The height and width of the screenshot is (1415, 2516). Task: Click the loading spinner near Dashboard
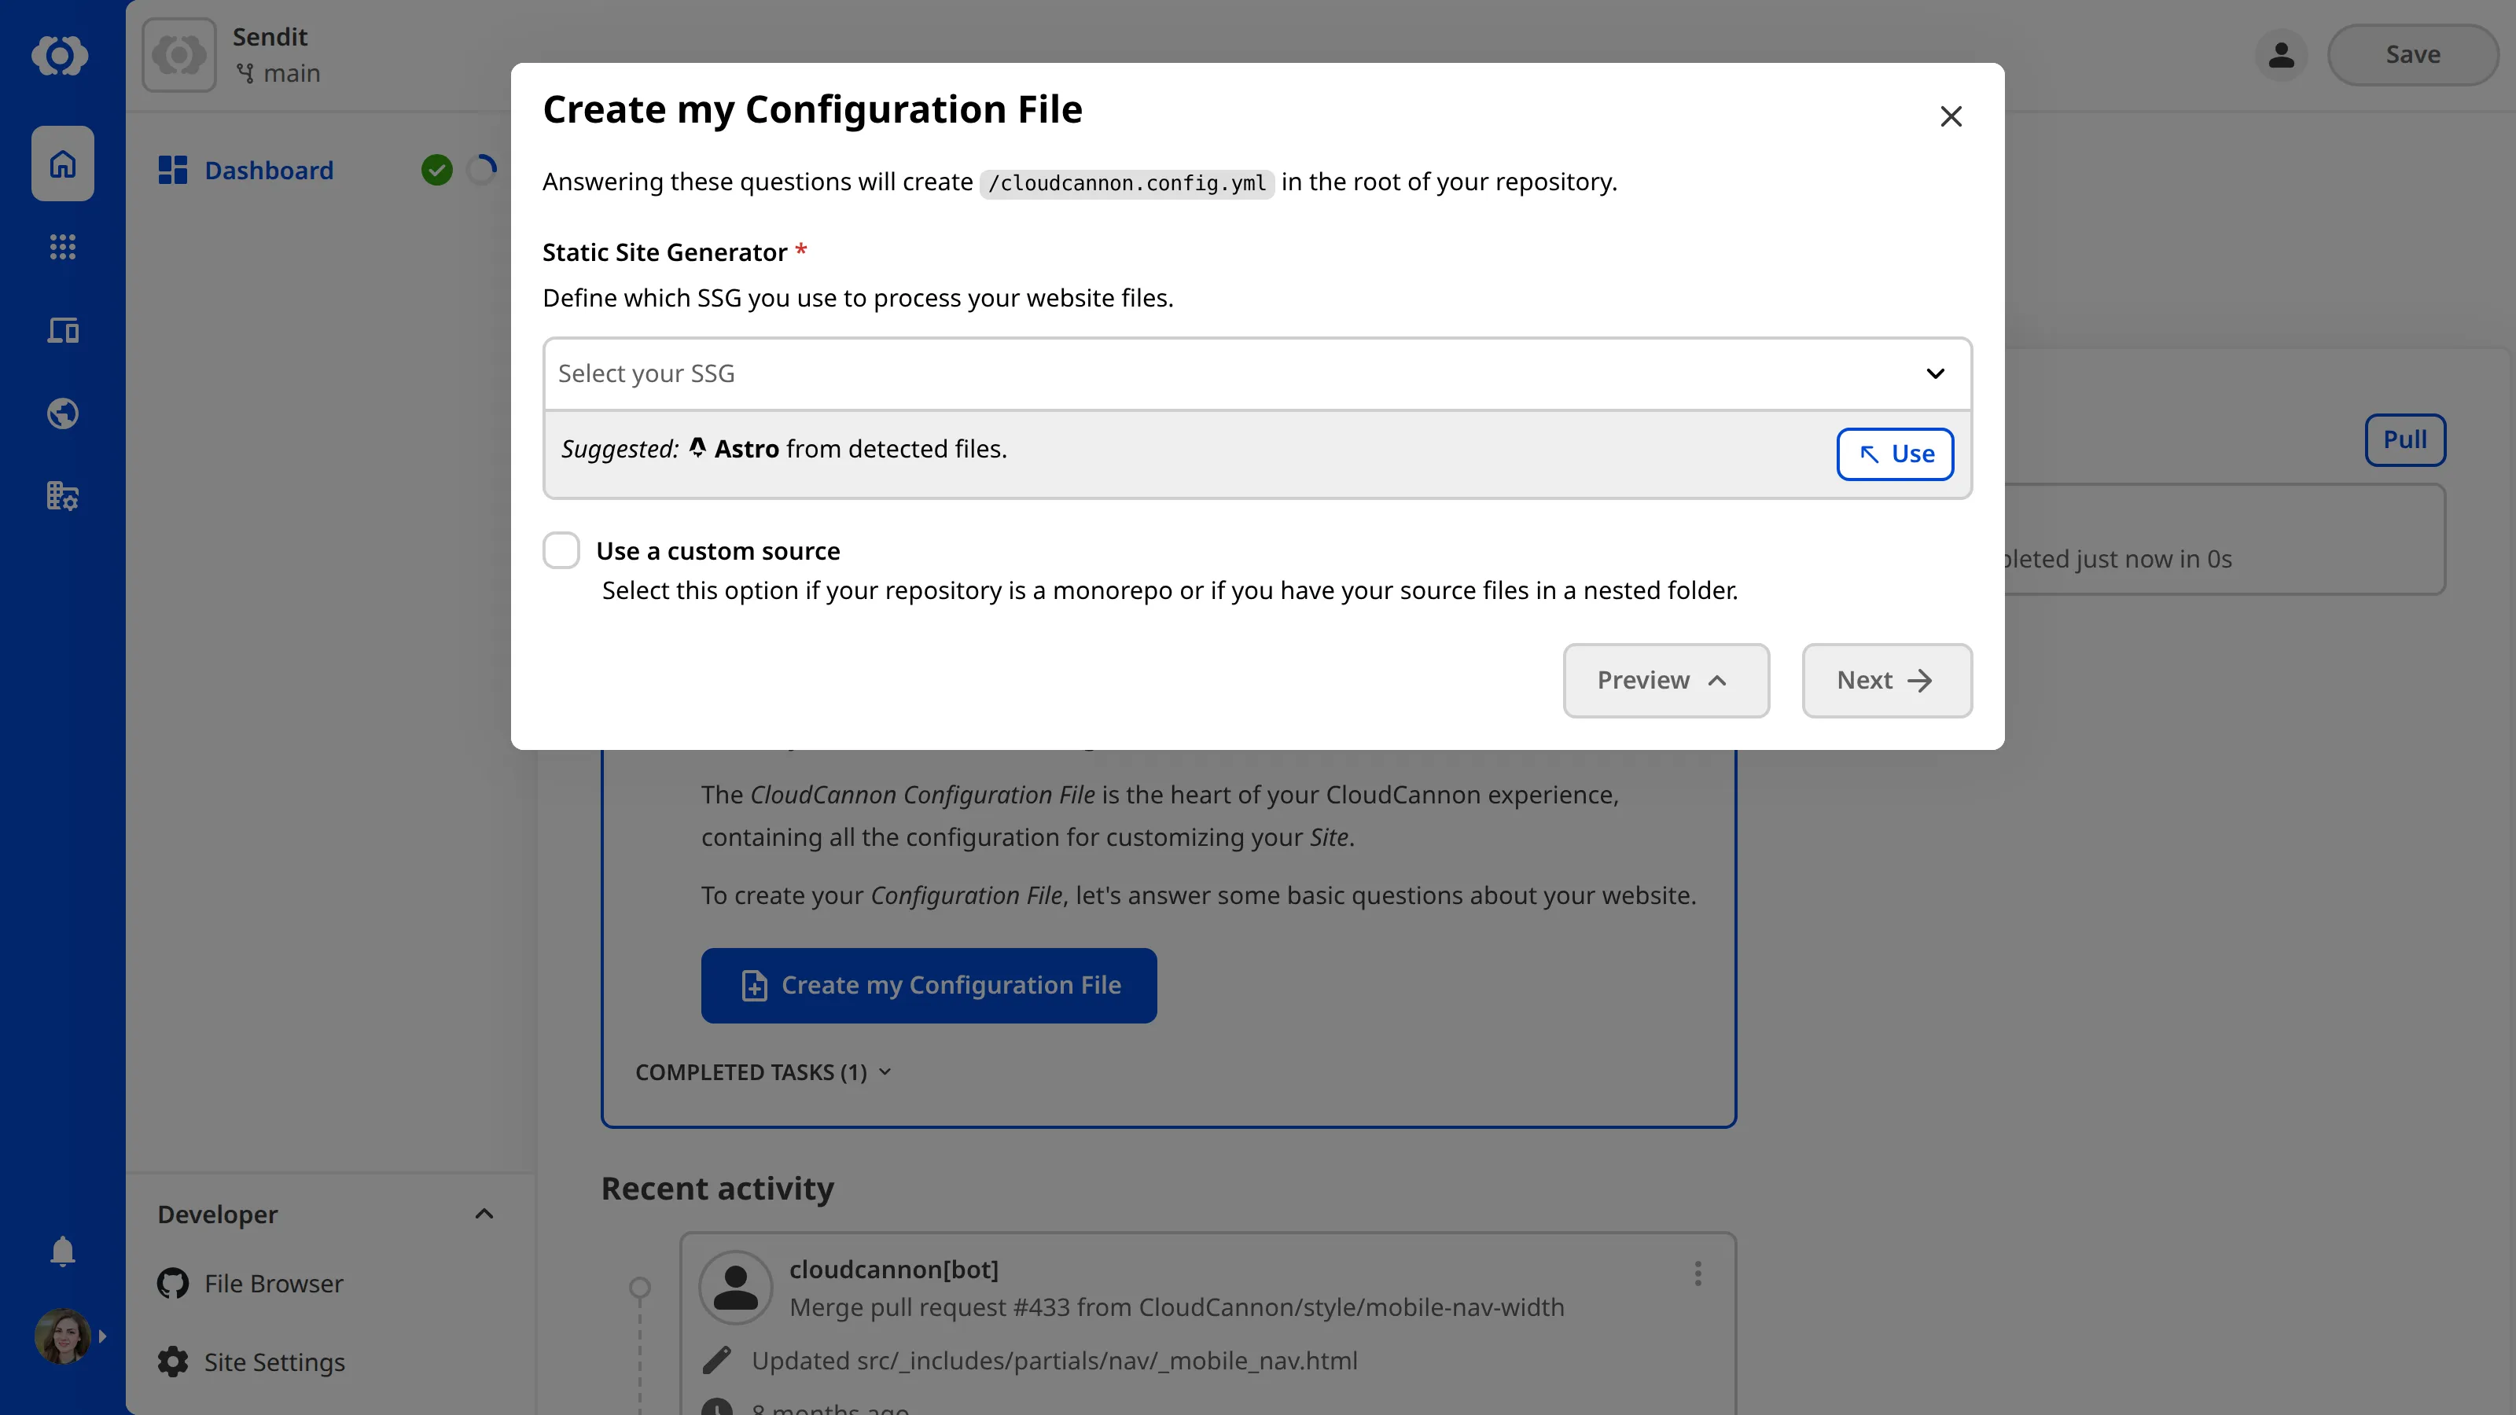tap(480, 168)
